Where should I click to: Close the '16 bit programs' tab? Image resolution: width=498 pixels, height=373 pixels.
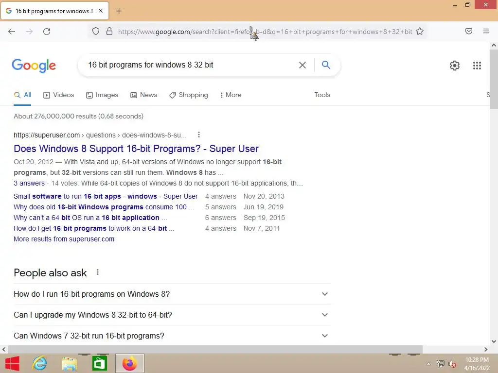[x=101, y=11]
